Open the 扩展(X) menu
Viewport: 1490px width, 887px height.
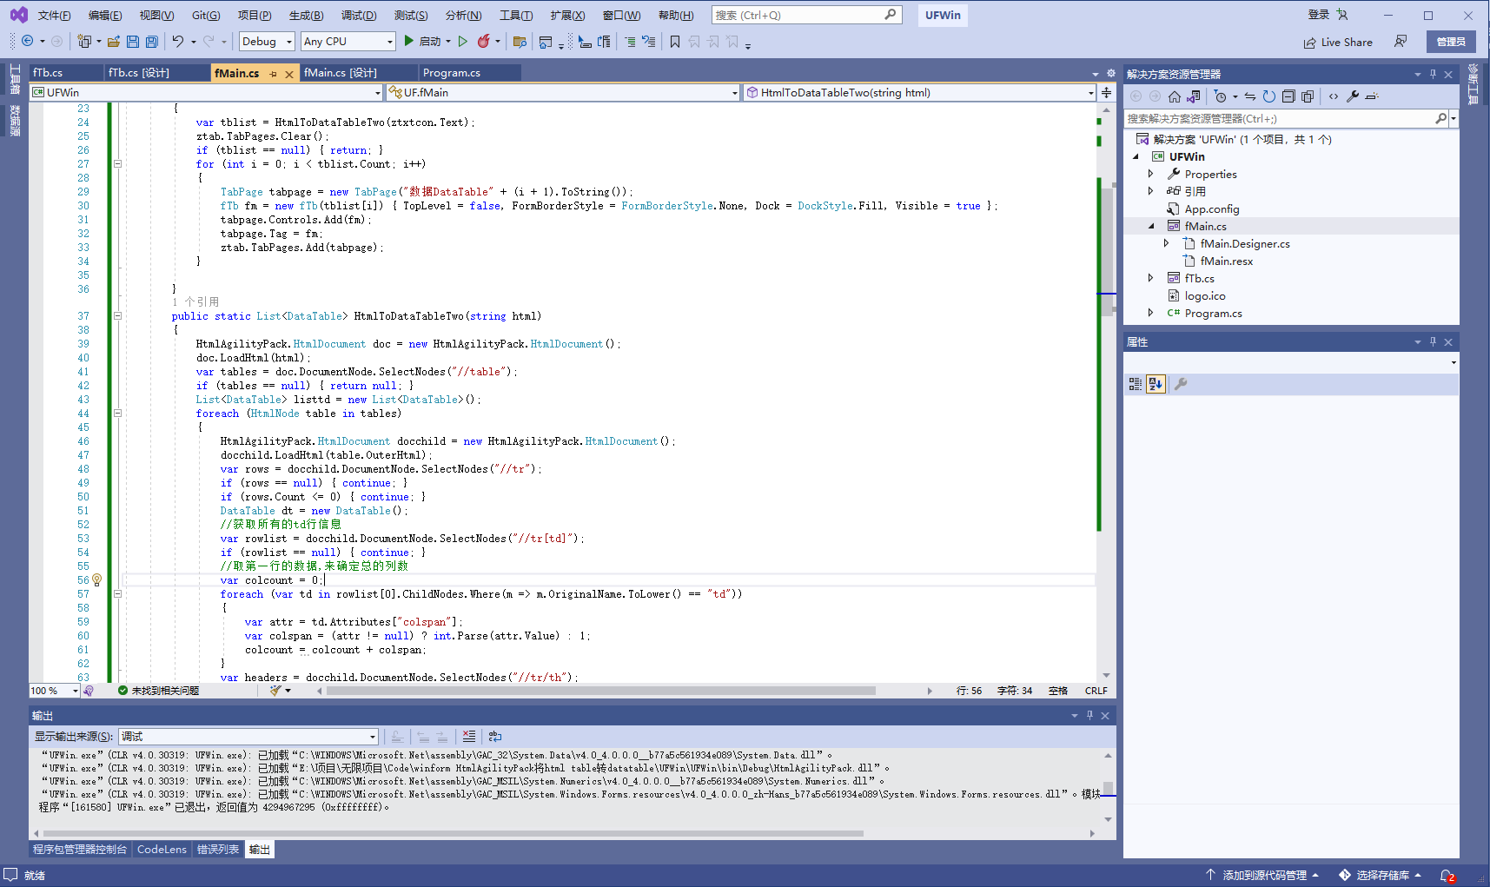tap(567, 16)
